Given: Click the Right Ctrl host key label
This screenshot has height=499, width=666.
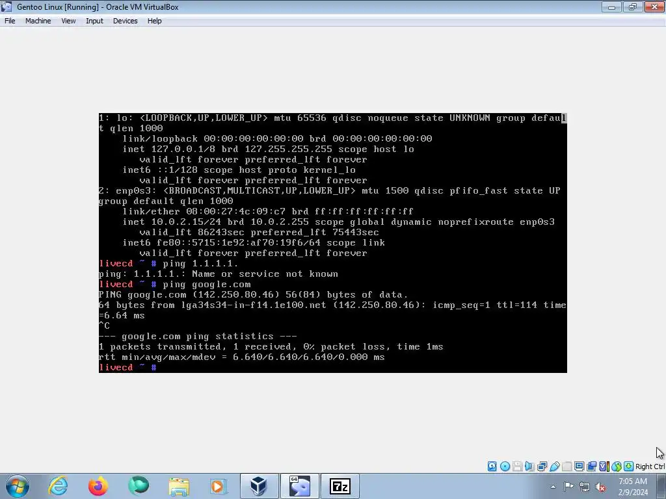Looking at the screenshot, I should (650, 467).
